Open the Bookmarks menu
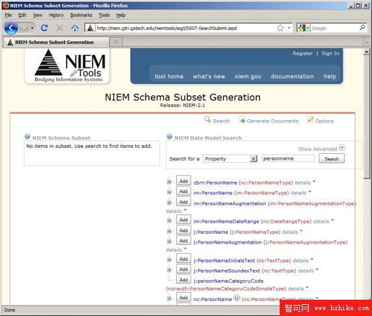The width and height of the screenshot is (372, 316). tap(81, 15)
